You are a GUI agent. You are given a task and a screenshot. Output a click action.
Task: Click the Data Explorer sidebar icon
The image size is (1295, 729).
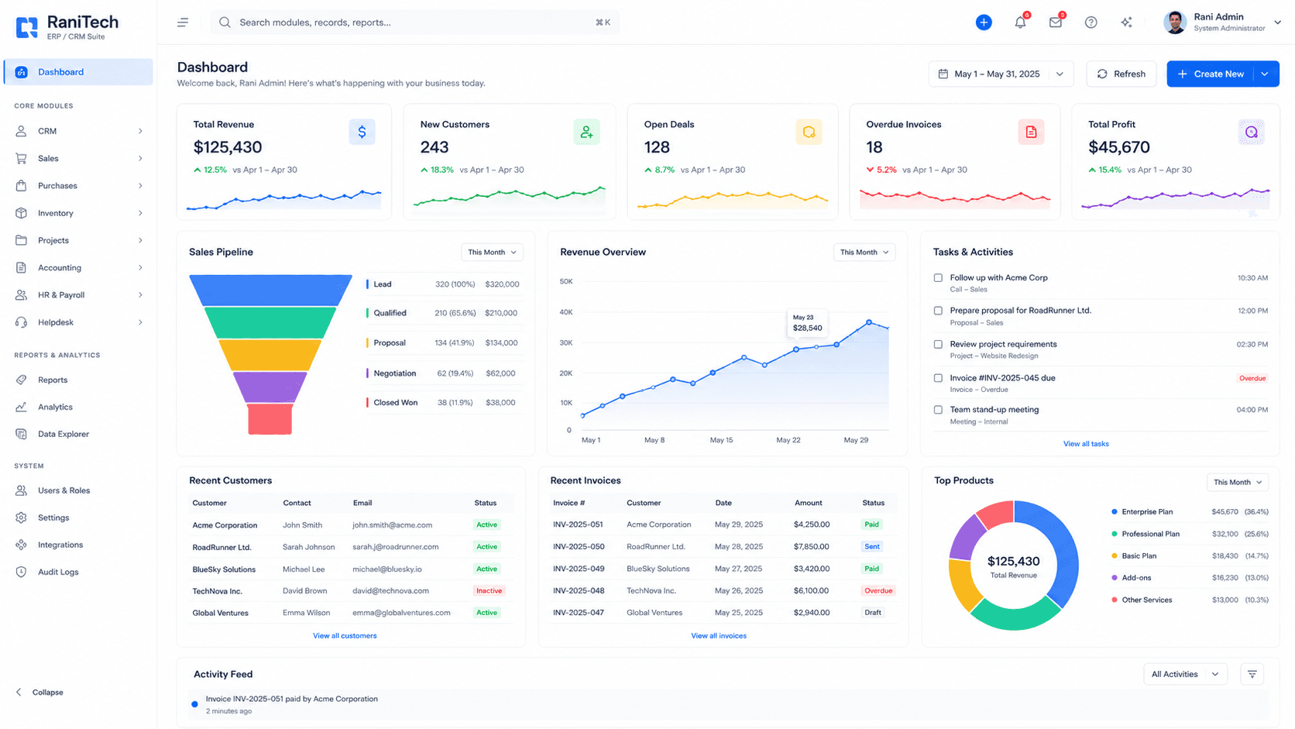pos(22,434)
